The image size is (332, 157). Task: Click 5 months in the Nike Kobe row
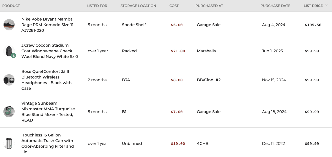click(x=97, y=25)
